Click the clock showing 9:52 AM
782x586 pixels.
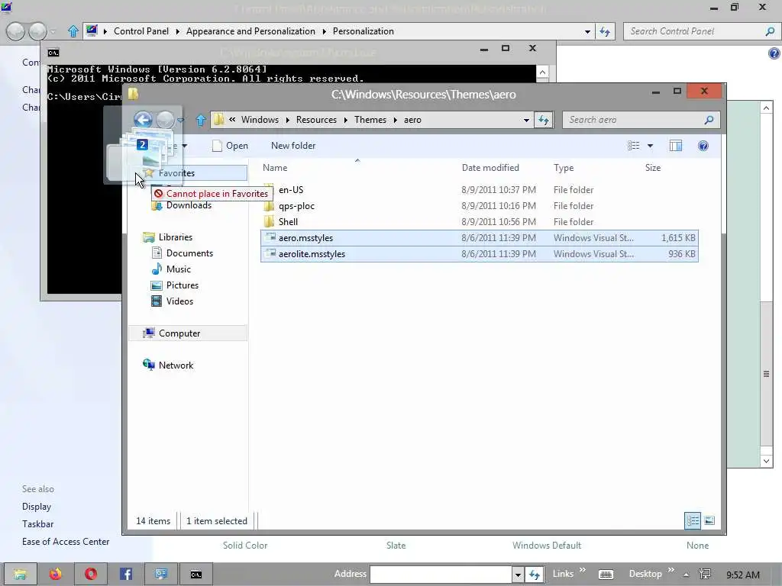(743, 575)
